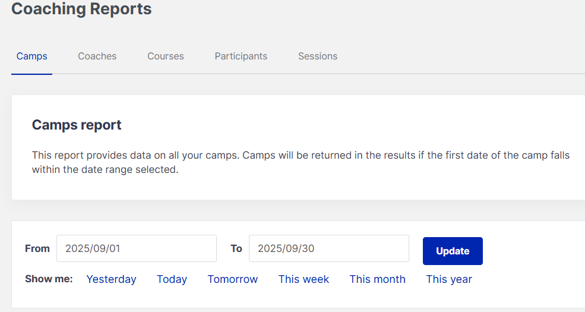The image size is (585, 312).
Task: Click the Show me label
Action: 49,279
